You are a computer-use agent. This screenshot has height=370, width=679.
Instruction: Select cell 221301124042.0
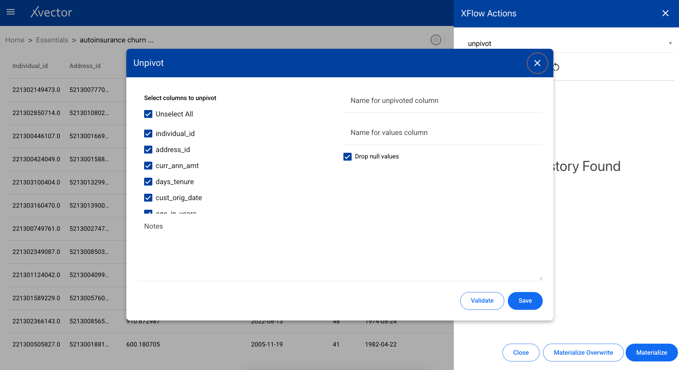[x=36, y=275]
